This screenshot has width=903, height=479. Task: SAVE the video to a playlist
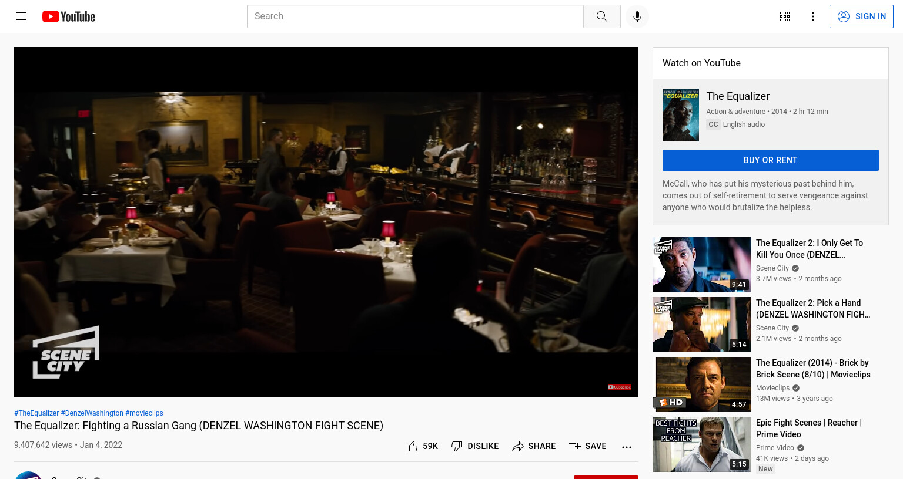coord(588,446)
